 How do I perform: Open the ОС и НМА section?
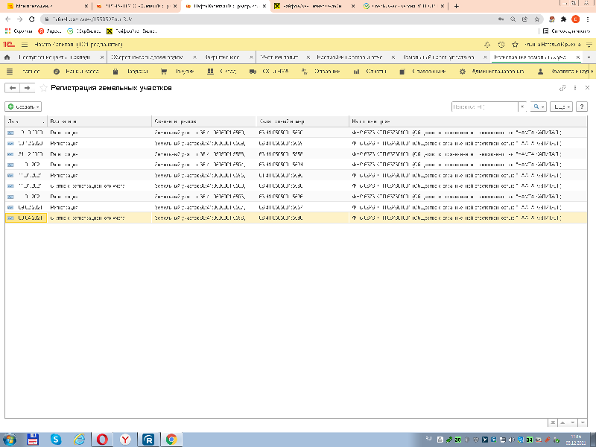coord(269,71)
